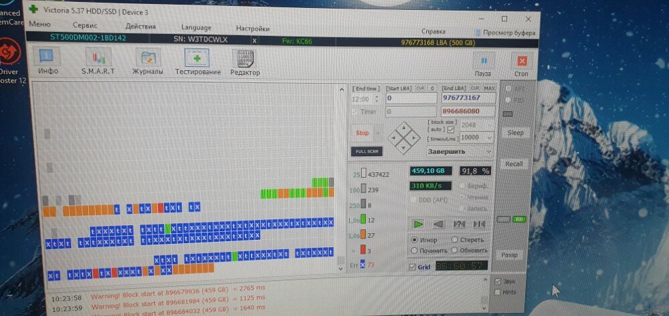The width and height of the screenshot is (669, 316).
Task: Click the up arrow on the navigation diamond
Action: point(403,128)
